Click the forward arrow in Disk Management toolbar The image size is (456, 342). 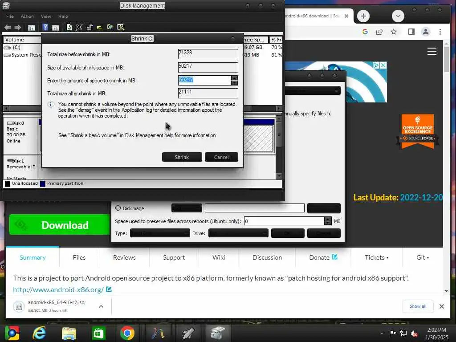(x=17, y=27)
